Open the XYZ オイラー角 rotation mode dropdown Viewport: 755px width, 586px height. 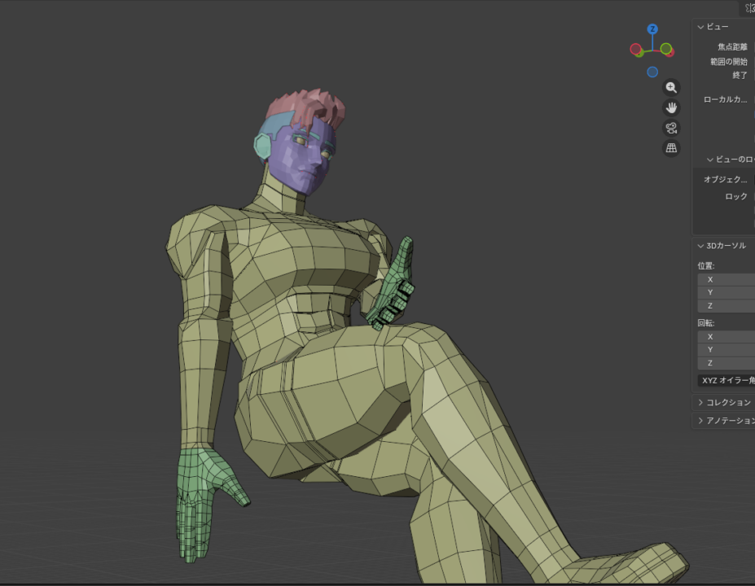pyautogui.click(x=726, y=380)
